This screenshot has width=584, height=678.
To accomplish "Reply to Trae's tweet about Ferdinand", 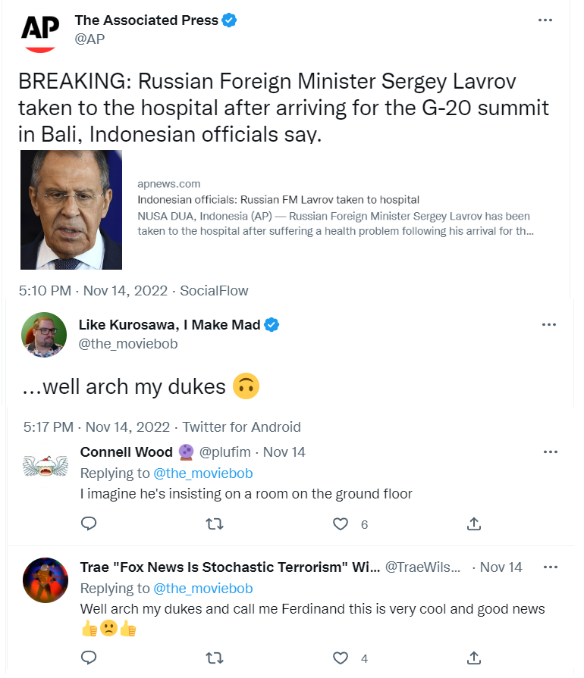I will click(x=89, y=658).
